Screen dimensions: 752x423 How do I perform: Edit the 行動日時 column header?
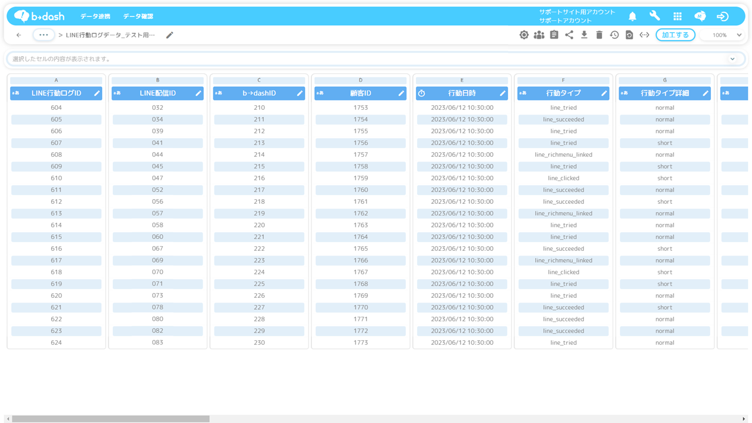503,93
